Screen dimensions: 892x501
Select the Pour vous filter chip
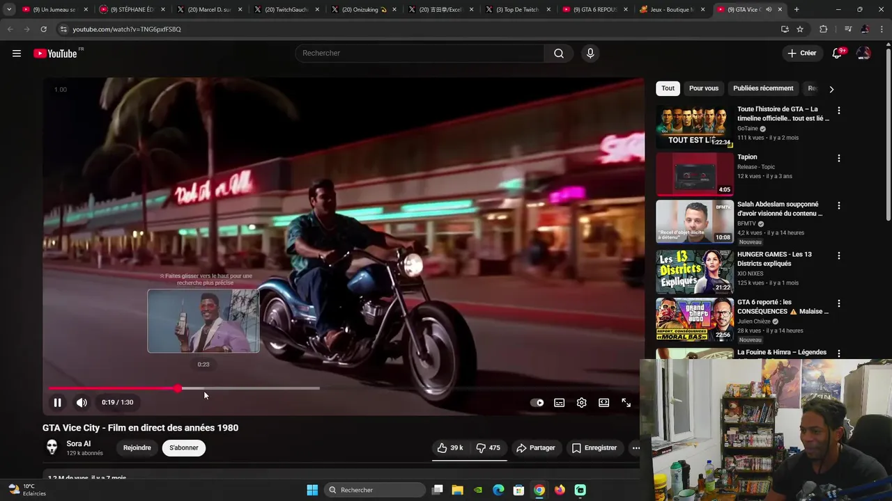click(x=703, y=88)
